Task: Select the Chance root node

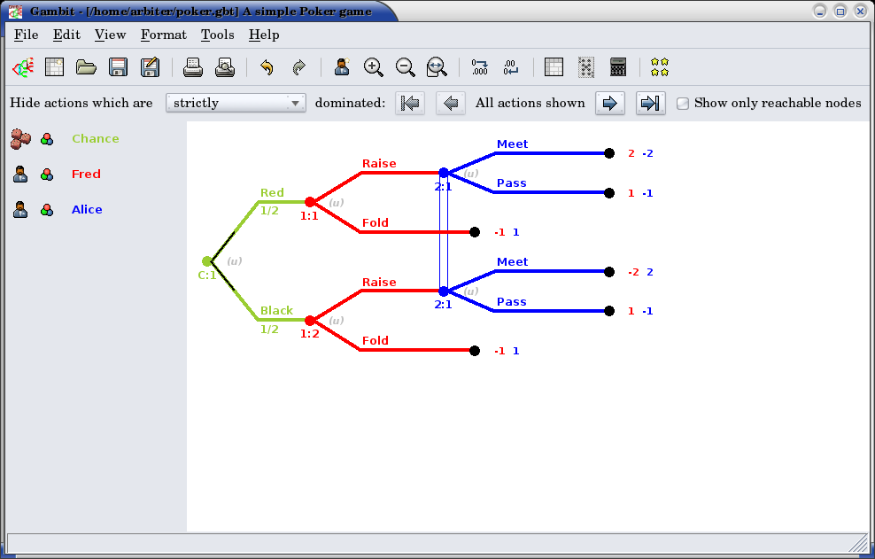Action: click(206, 261)
